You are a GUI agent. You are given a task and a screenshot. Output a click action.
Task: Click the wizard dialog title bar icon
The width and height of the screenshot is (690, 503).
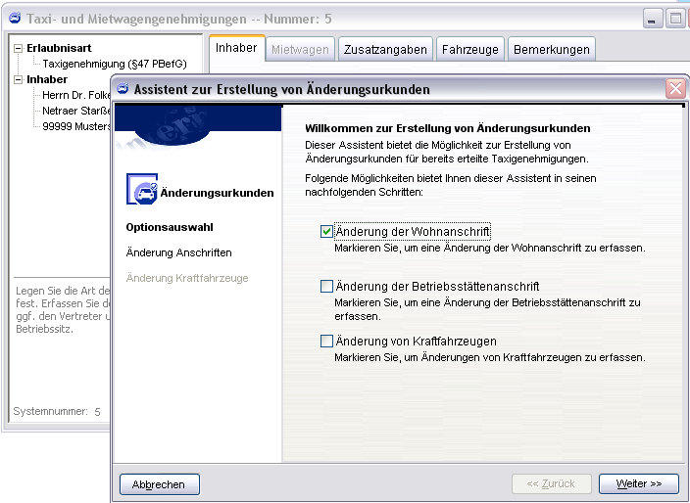pos(123,89)
